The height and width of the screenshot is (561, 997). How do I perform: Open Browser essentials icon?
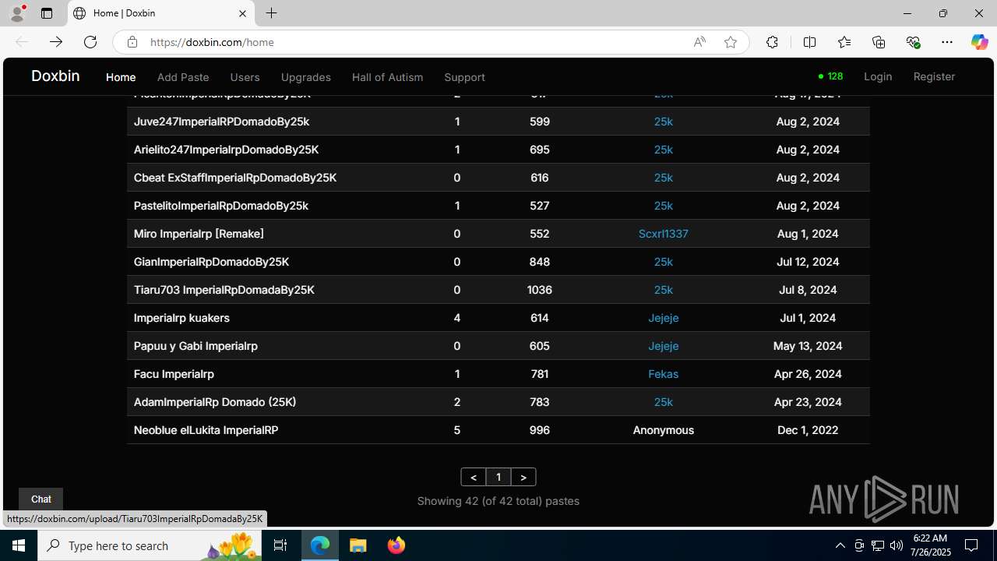[913, 42]
